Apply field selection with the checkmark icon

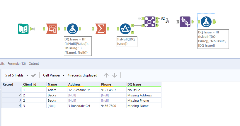tap(34, 75)
